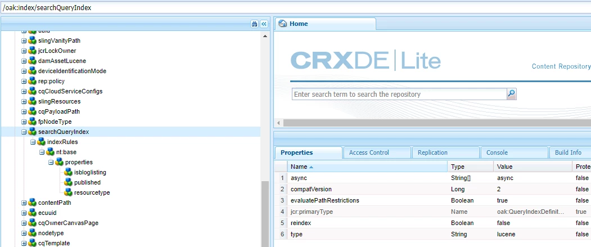Sort by the Name column header
The image size is (591, 247).
tap(368, 167)
